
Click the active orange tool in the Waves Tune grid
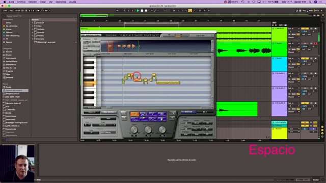click(x=134, y=114)
